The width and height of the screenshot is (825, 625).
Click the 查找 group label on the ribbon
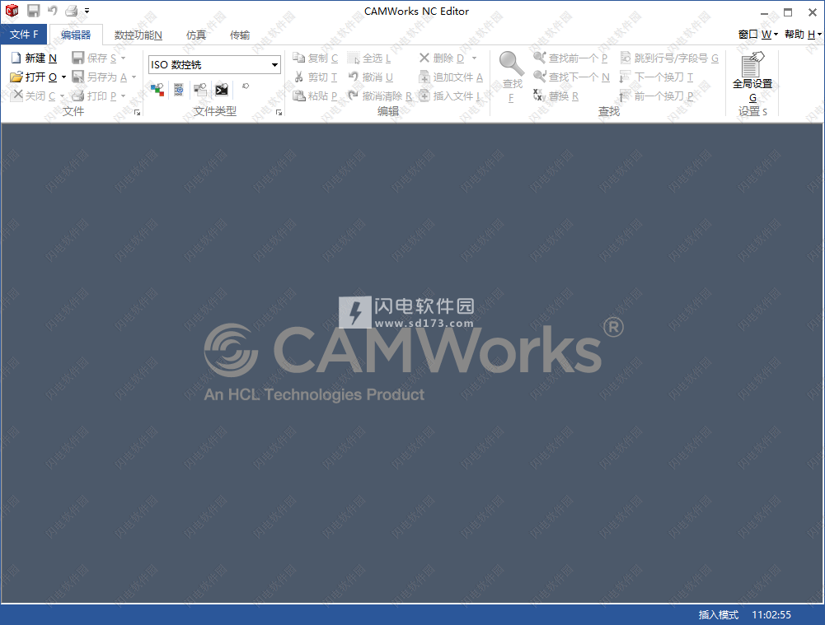coord(609,111)
